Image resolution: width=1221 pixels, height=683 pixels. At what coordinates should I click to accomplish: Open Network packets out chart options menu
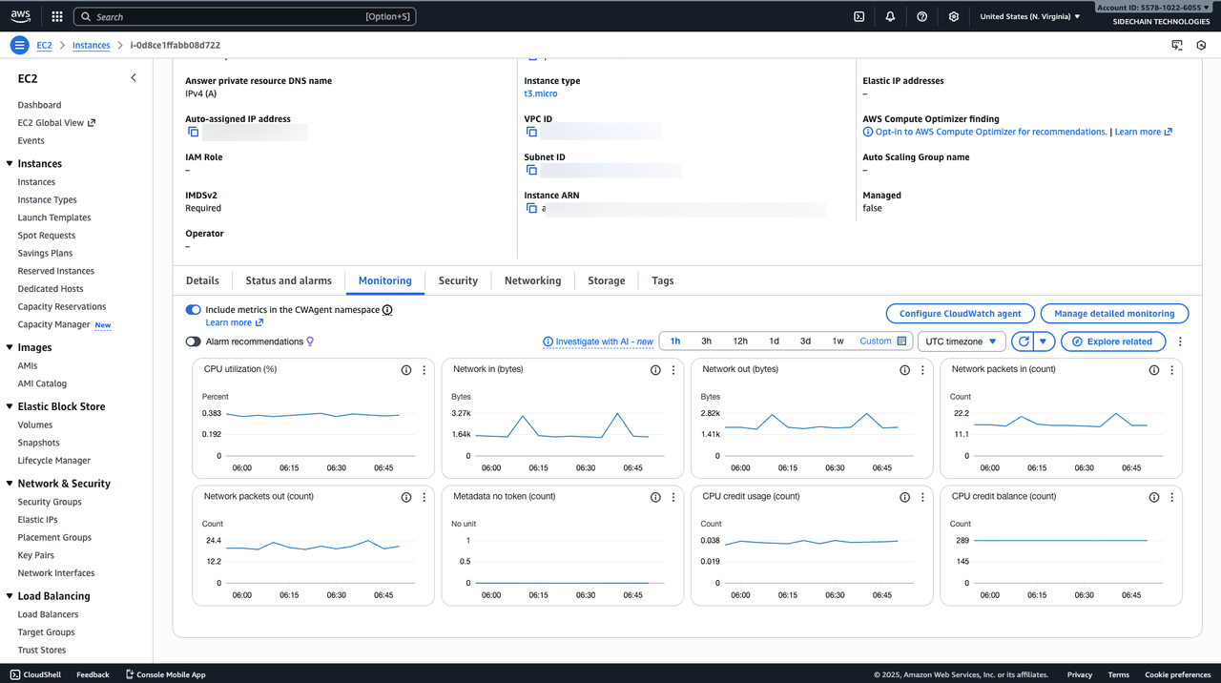click(x=424, y=497)
